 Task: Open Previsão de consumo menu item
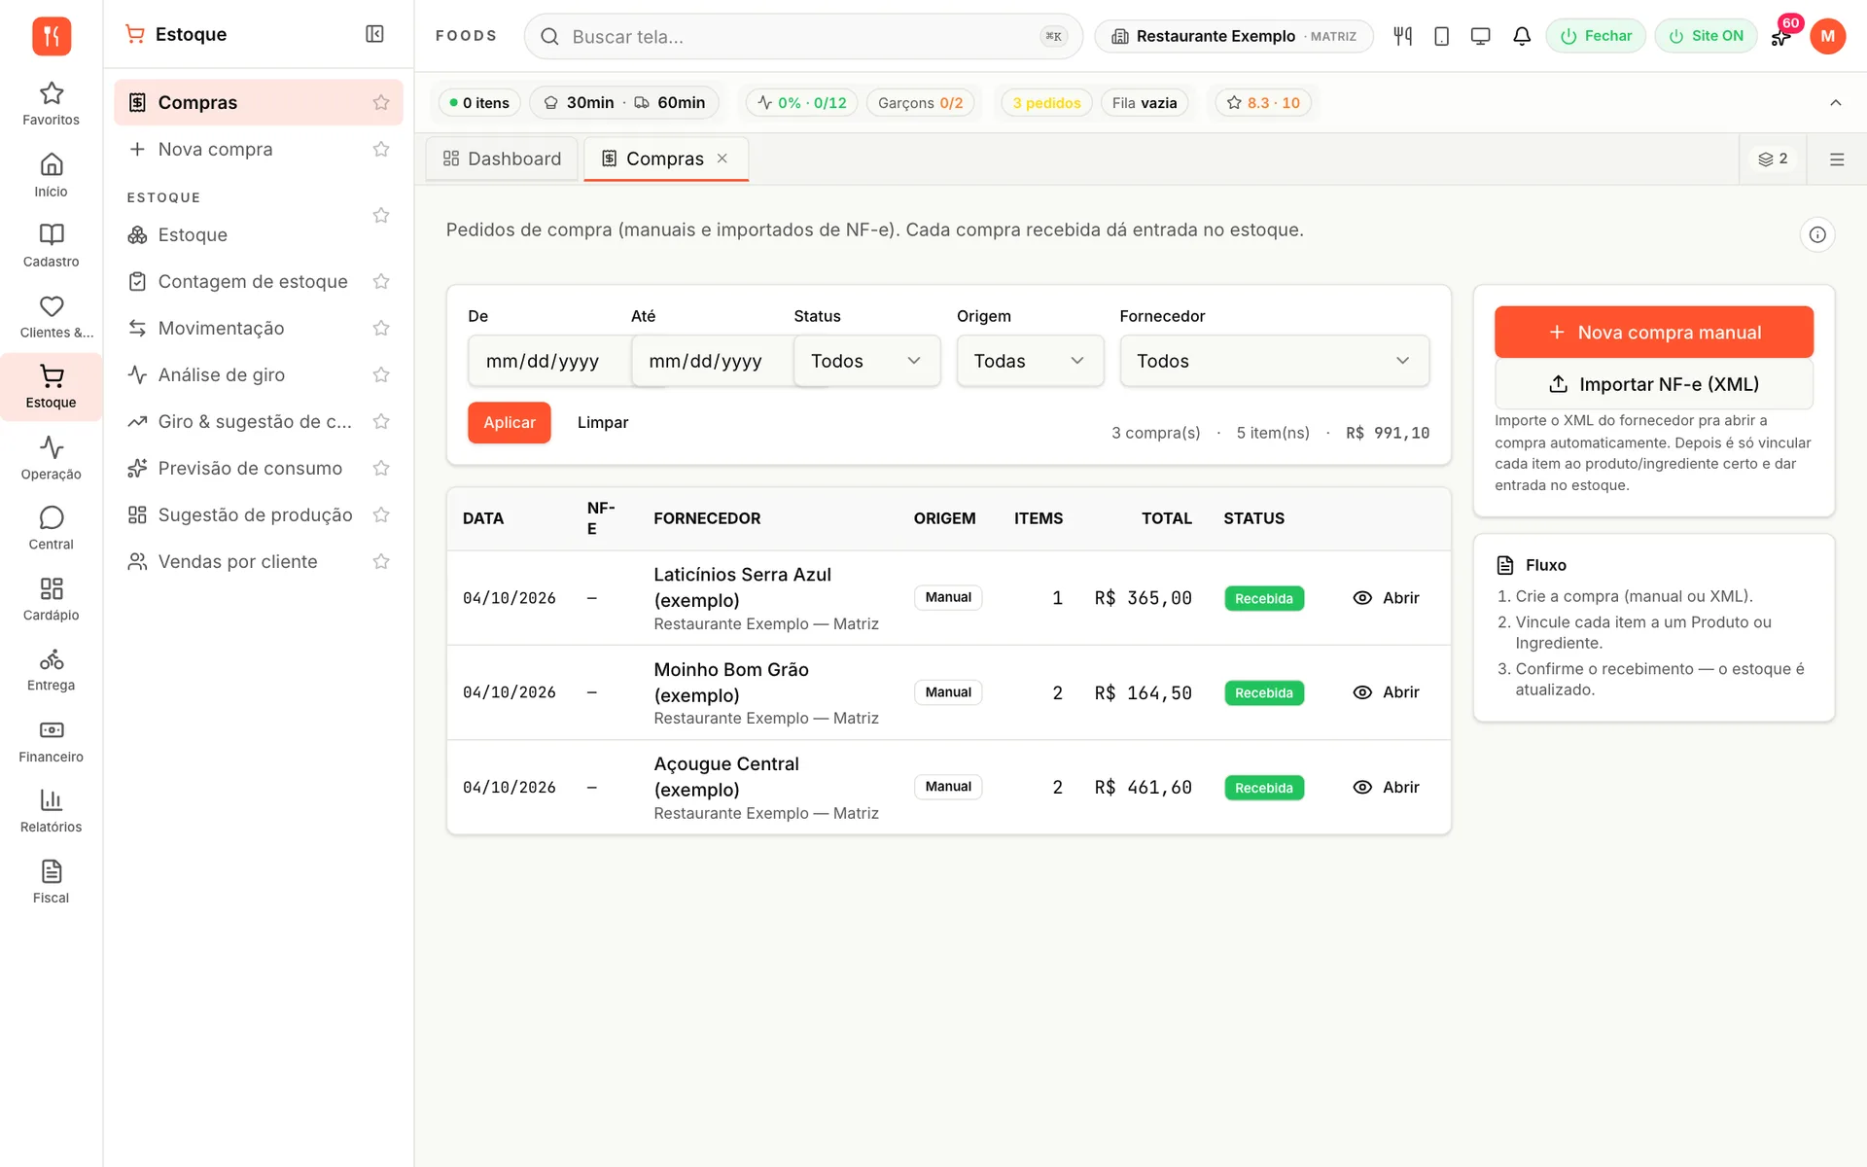click(x=250, y=468)
